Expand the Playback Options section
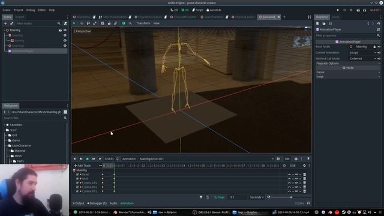Viewport: 384px width, 216px height. pyautogui.click(x=348, y=64)
